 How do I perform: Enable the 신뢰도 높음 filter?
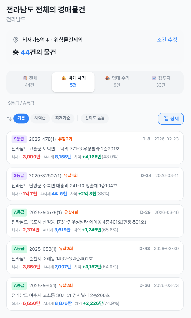point(95,118)
